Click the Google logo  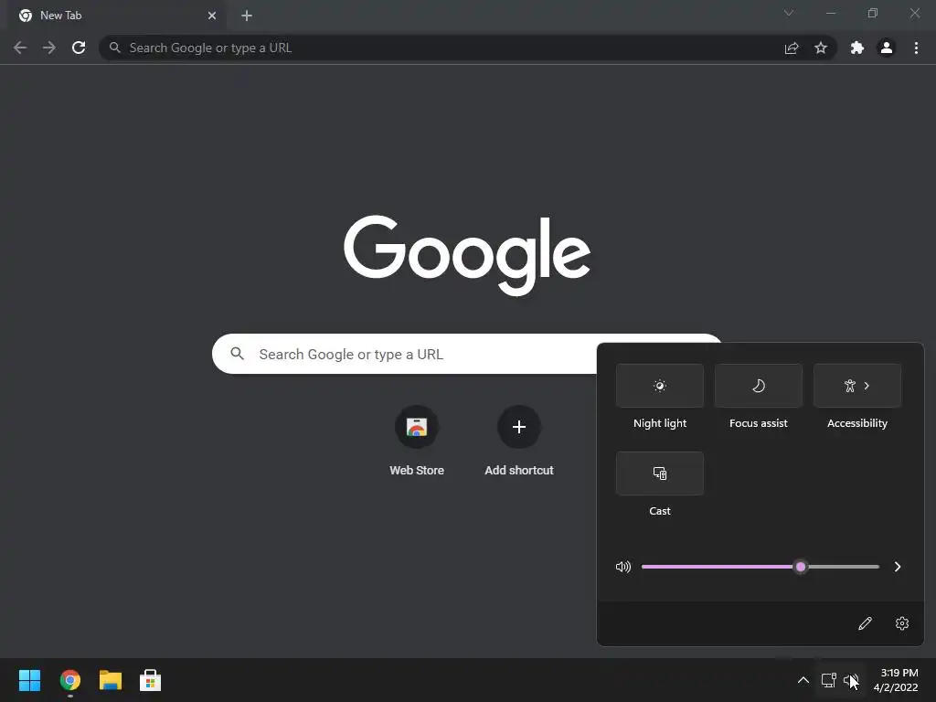tap(467, 256)
